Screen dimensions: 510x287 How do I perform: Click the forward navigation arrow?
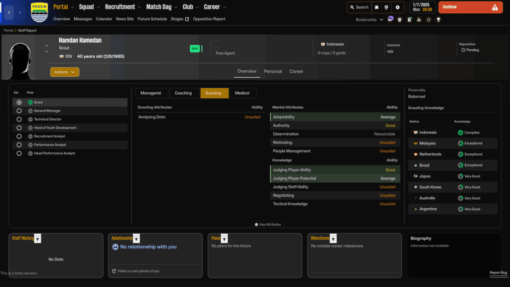click(x=19, y=11)
